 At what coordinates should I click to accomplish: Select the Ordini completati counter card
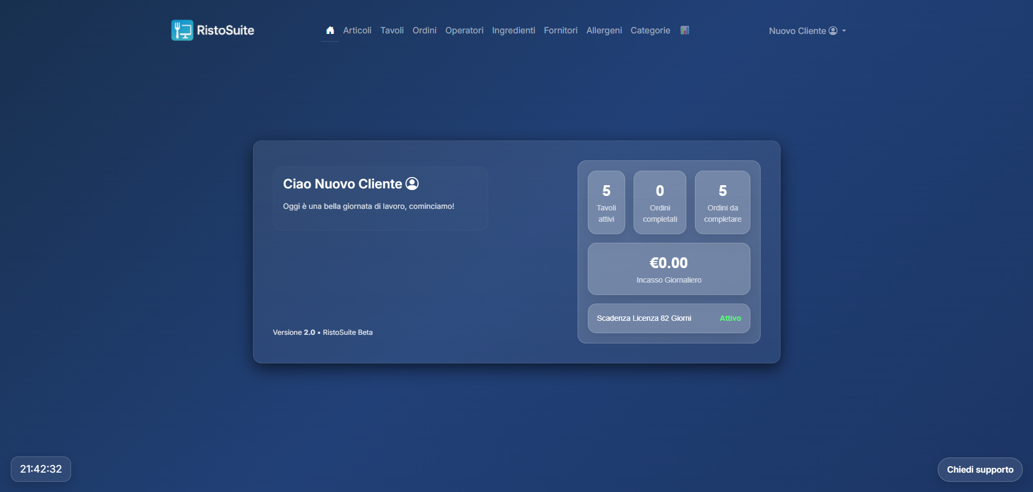pyautogui.click(x=660, y=202)
